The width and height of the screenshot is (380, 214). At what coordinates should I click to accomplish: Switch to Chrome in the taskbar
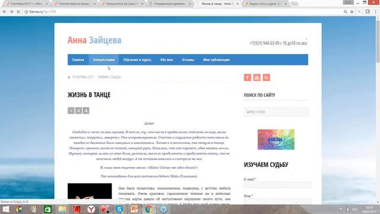tap(149, 209)
